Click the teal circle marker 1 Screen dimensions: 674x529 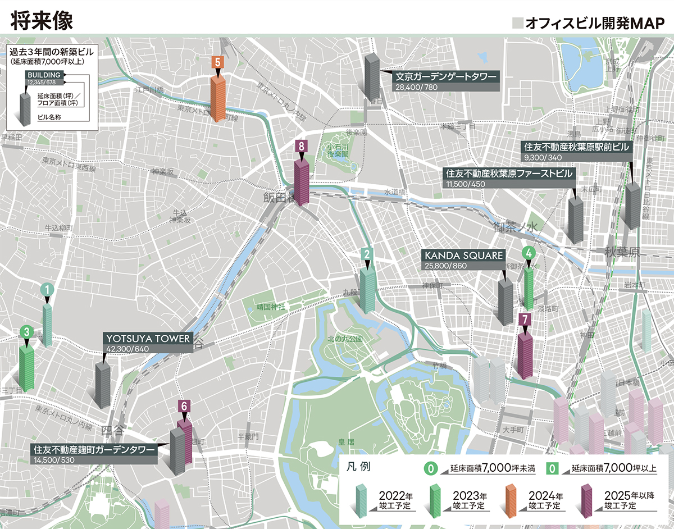point(48,290)
